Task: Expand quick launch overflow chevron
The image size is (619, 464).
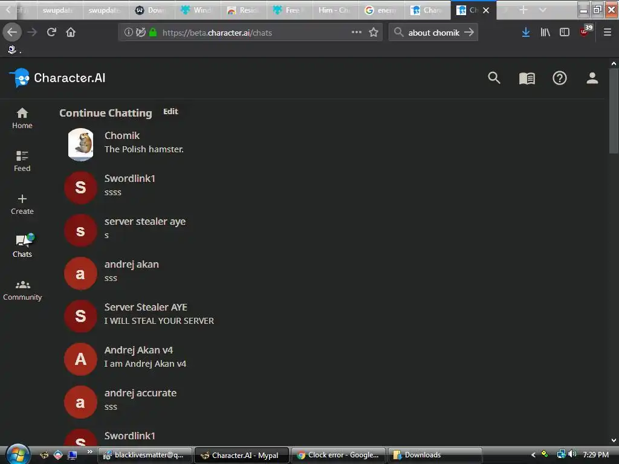Action: pyautogui.click(x=89, y=451)
